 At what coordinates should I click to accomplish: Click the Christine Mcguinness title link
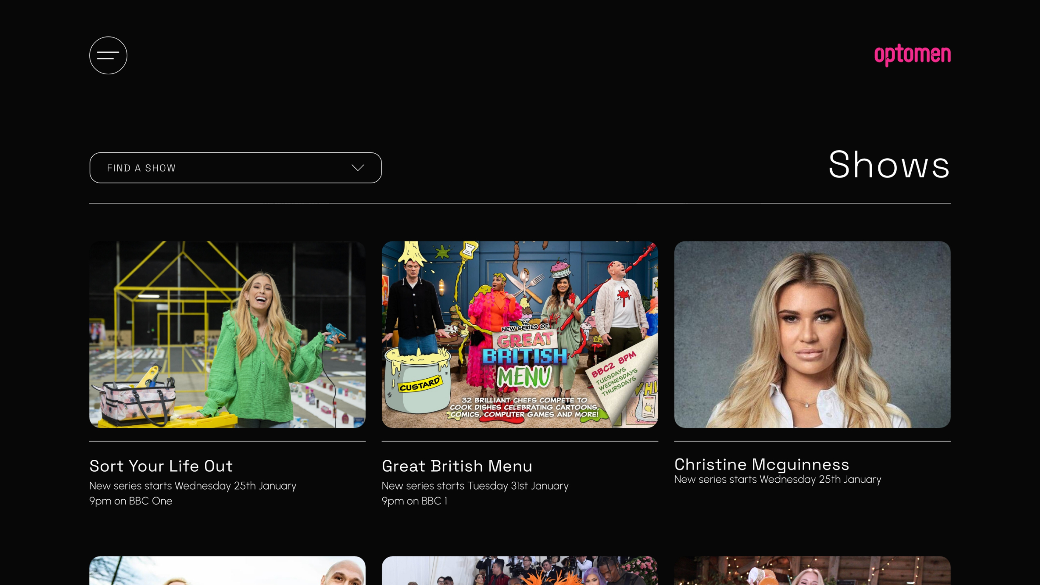[761, 464]
